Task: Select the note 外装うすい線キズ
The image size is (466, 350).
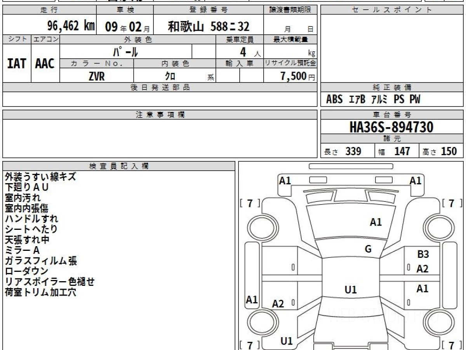Action: pyautogui.click(x=40, y=177)
